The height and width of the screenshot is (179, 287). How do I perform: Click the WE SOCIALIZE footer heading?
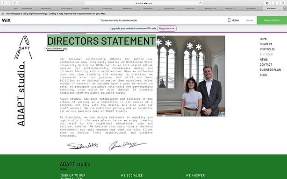point(132,175)
